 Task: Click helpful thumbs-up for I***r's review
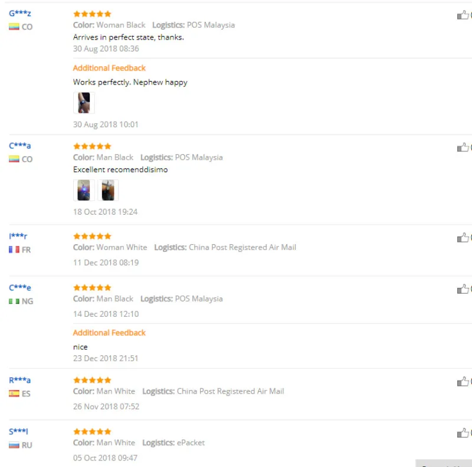(463, 238)
